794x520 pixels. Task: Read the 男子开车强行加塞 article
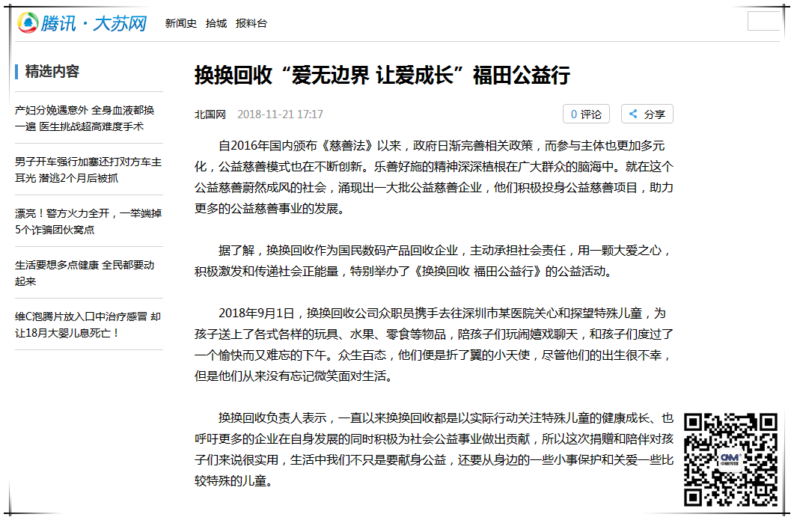88,170
